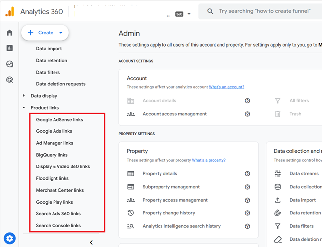Collapse the admin navigation panel
Screen dimensions: 322x247
pos(91,242)
